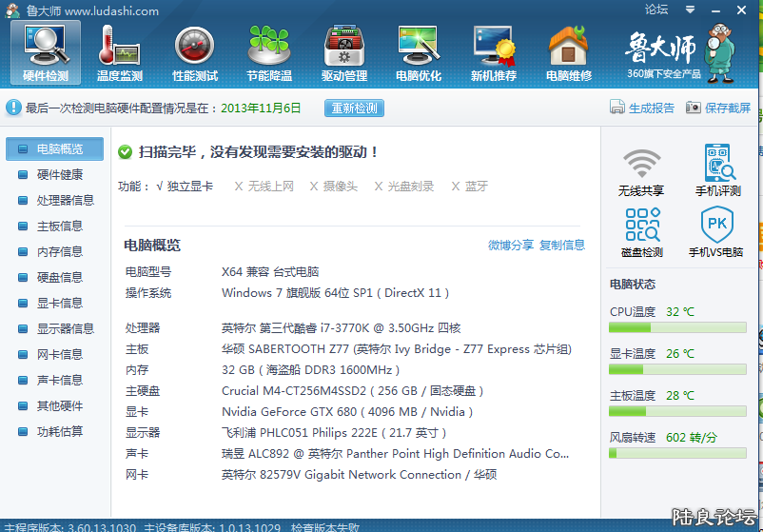Click the 复制信息 copy info link

click(562, 246)
